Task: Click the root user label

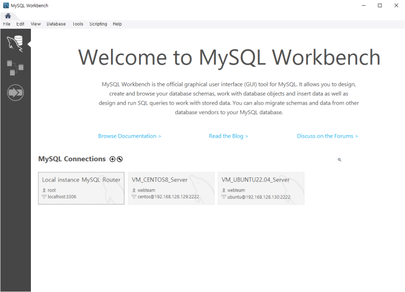Action: tap(52, 190)
